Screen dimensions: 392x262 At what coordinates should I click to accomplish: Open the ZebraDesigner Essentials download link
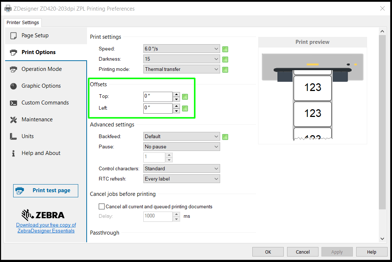(46, 228)
